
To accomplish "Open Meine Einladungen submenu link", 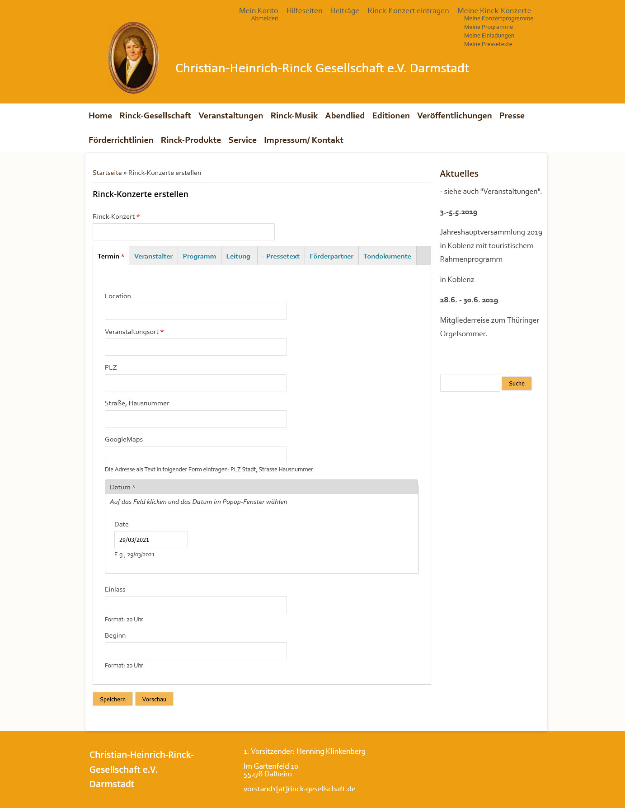I will (x=489, y=36).
